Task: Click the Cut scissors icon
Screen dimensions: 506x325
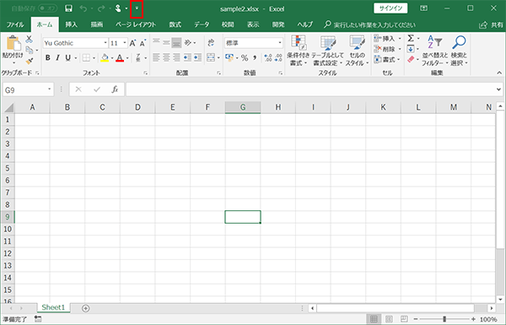Action: click(29, 39)
